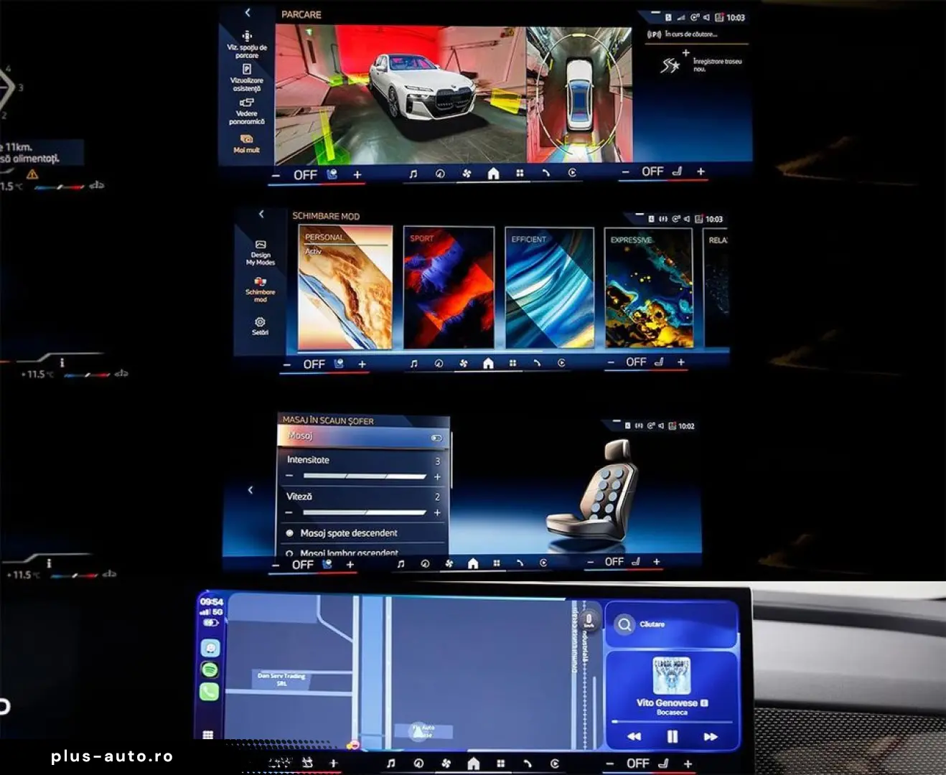Adjust the Viteză slider bar
946x775 pixels.
click(x=364, y=512)
